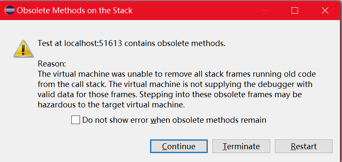Click the 'Test at localhost:51613' message line
The height and width of the screenshot is (162, 342).
click(x=132, y=43)
